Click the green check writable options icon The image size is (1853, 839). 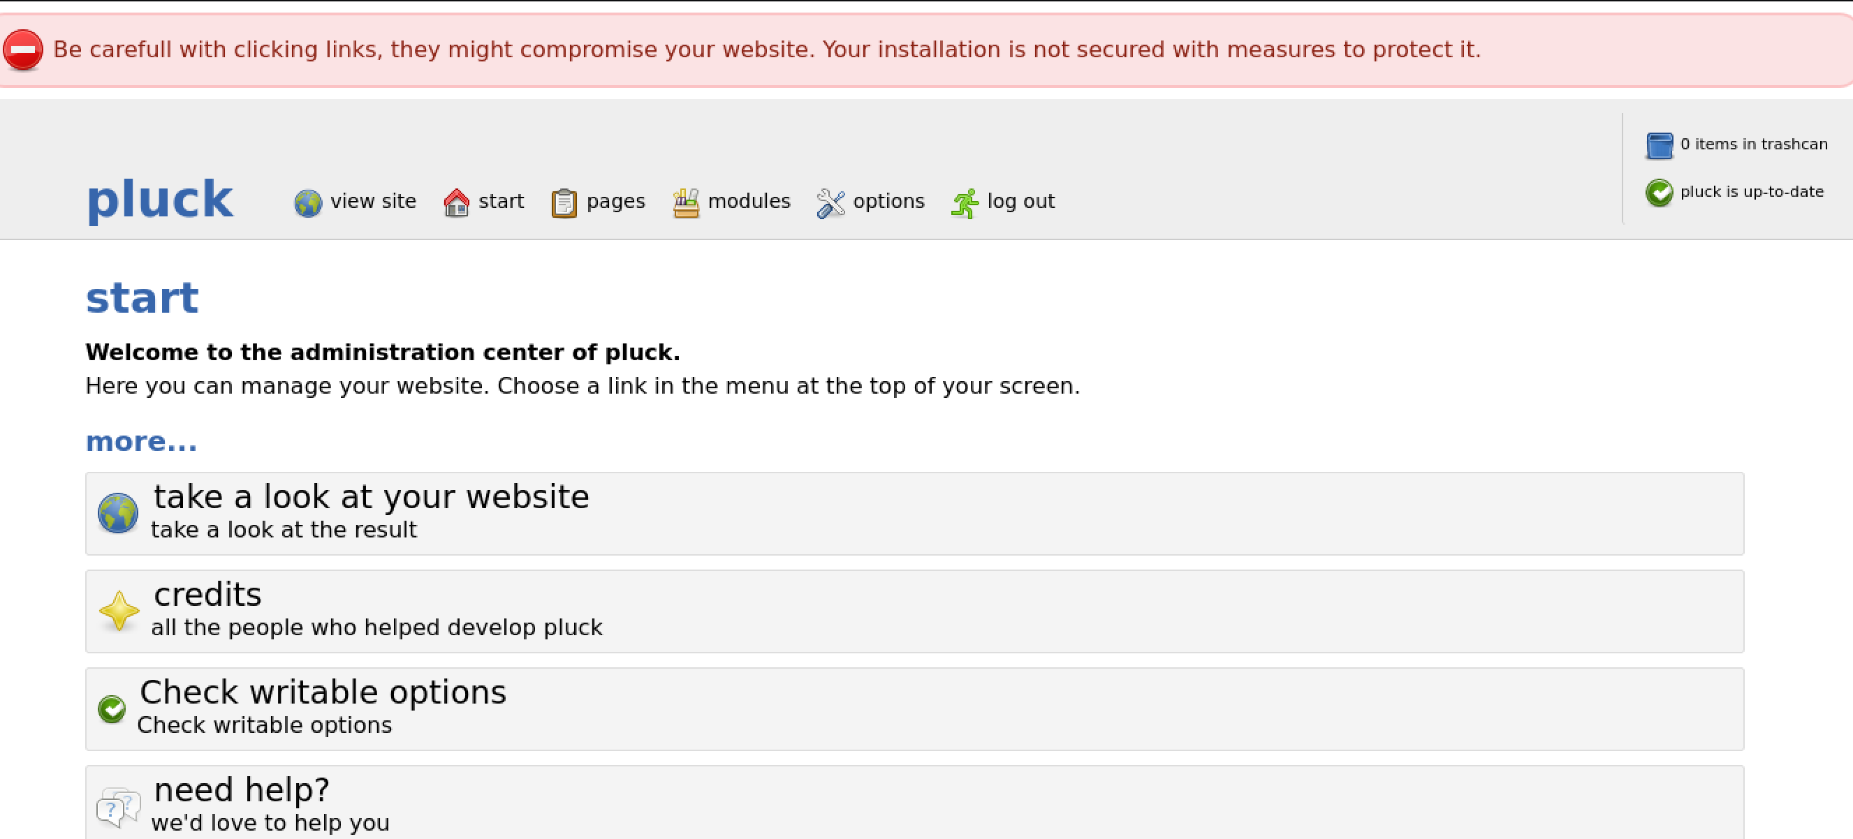pos(112,709)
